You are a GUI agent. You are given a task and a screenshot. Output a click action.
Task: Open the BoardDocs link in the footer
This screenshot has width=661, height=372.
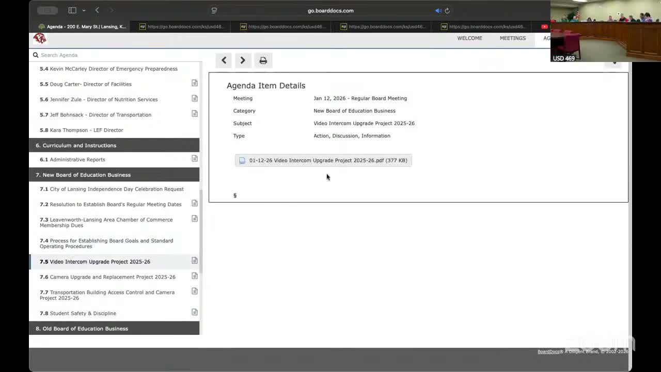coord(548,352)
